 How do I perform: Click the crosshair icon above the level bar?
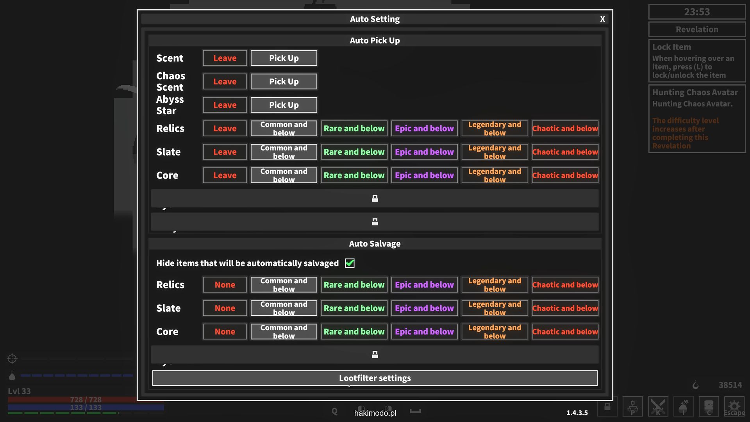[x=12, y=359]
